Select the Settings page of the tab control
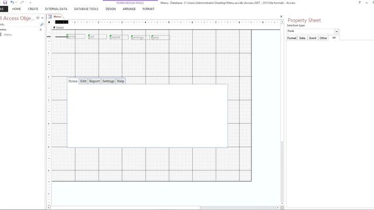The width and height of the screenshot is (374, 210). pos(108,81)
